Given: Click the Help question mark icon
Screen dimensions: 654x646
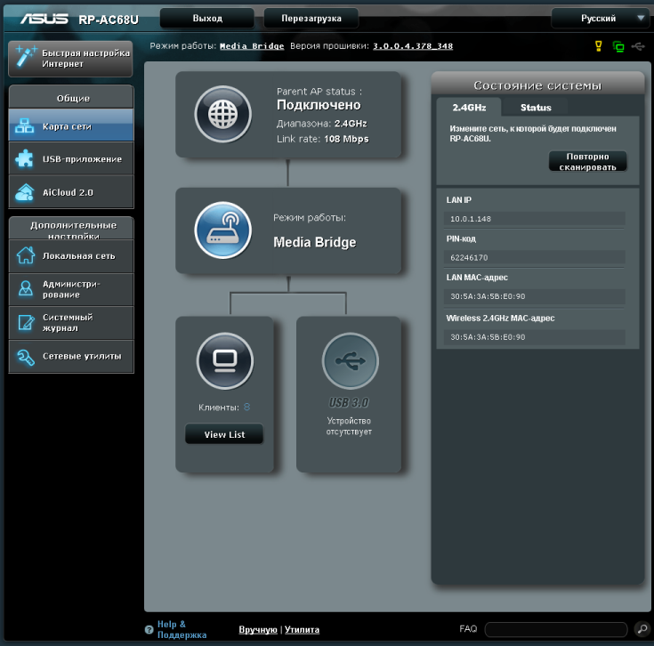Looking at the screenshot, I should click(x=149, y=629).
